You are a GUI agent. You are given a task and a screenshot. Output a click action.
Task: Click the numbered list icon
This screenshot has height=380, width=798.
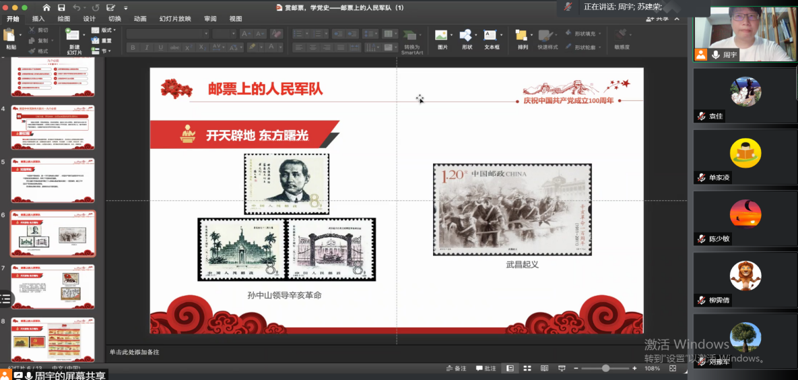point(318,34)
